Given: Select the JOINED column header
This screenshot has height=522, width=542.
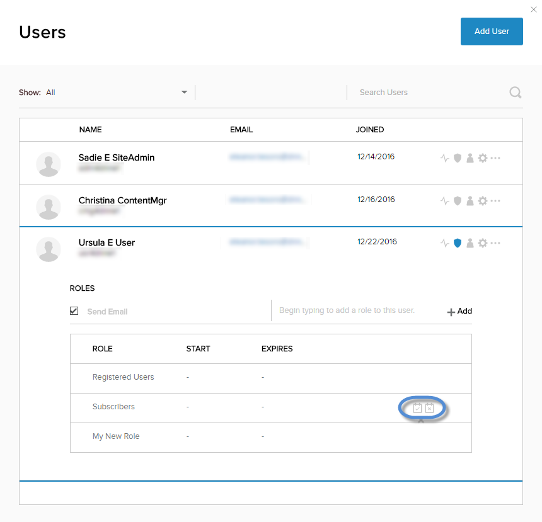Looking at the screenshot, I should tap(370, 130).
